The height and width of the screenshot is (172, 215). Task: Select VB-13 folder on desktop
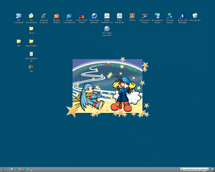tap(31, 30)
